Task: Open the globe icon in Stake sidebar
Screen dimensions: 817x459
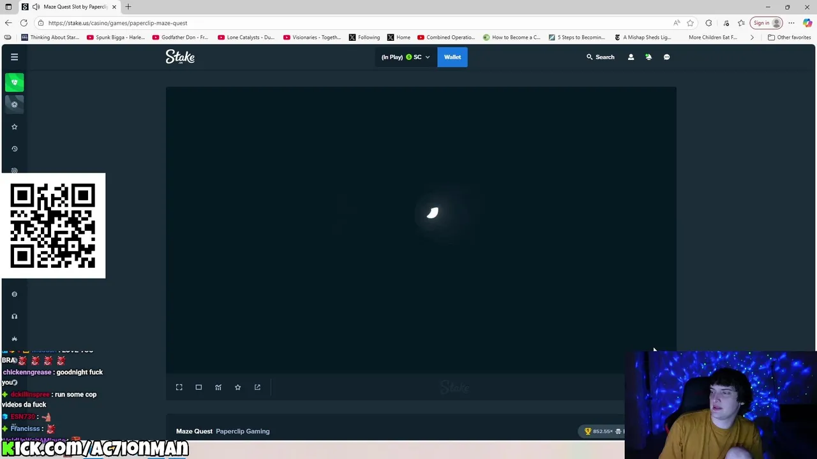Action: [14, 295]
